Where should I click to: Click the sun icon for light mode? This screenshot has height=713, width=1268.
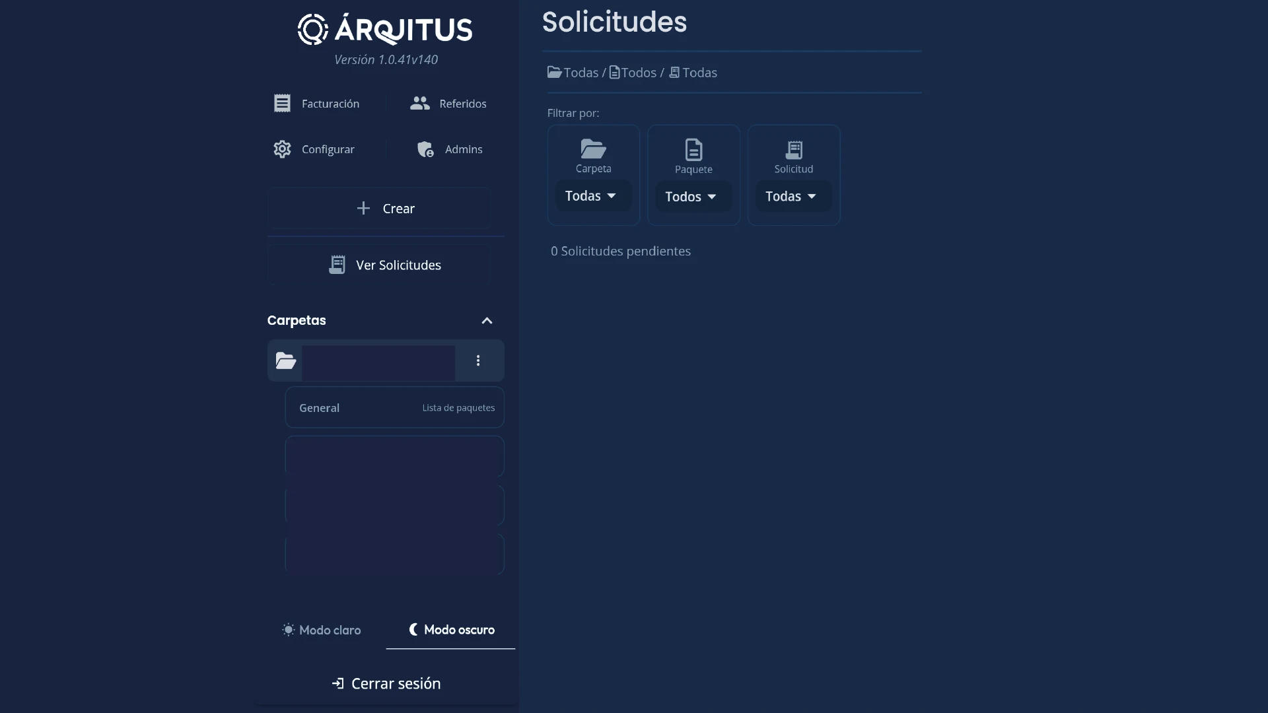pos(289,630)
